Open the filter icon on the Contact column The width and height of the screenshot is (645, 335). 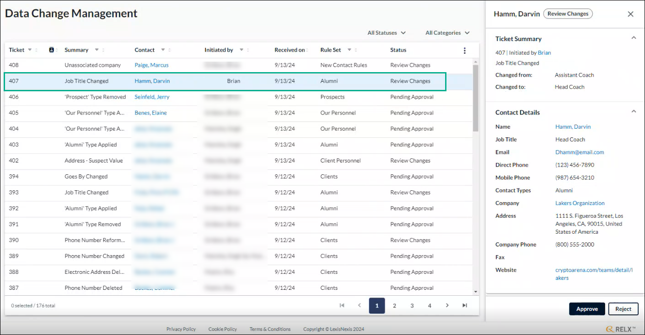163,50
